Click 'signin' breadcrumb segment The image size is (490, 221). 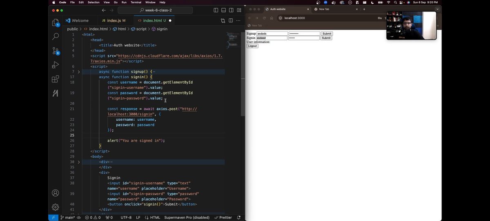(x=159, y=29)
